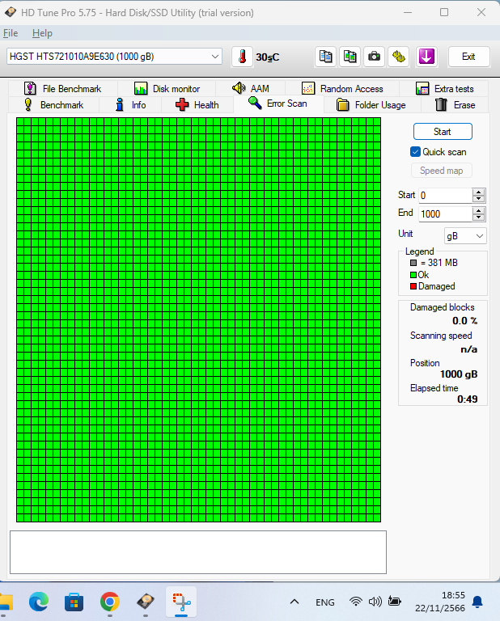This screenshot has height=621, width=500.
Task: Click the volume speaker icon
Action: point(375,602)
